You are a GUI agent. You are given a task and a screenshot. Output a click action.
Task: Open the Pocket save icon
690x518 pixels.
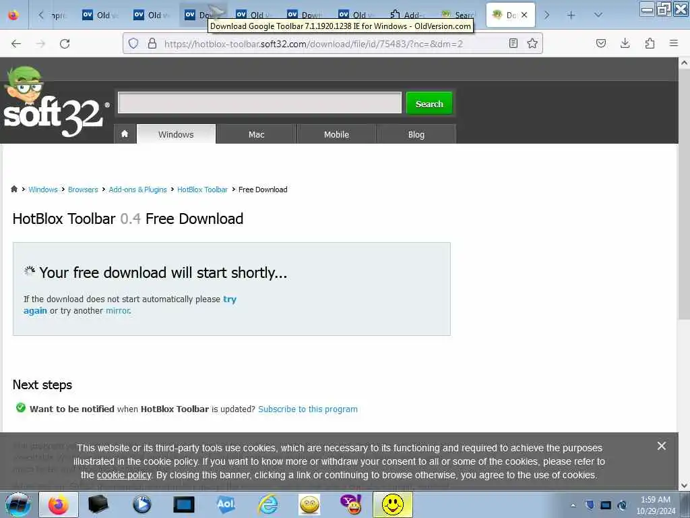[600, 43]
